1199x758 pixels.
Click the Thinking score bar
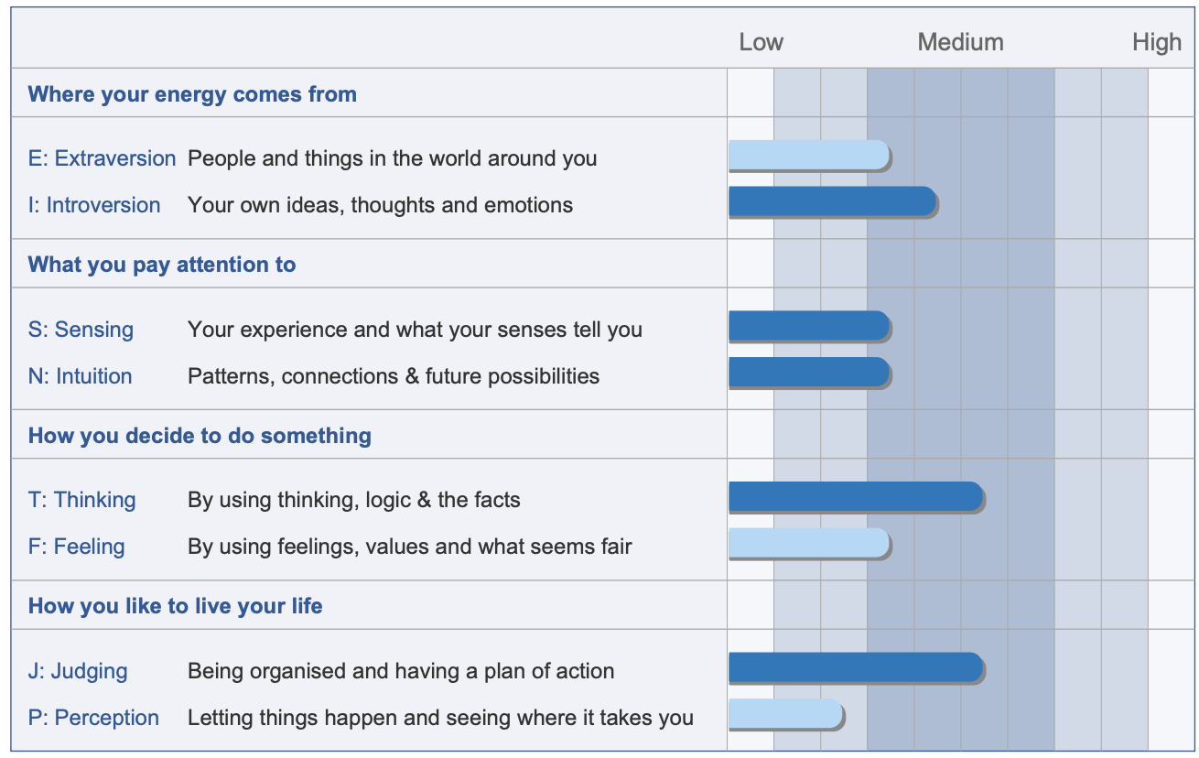pyautogui.click(x=855, y=497)
